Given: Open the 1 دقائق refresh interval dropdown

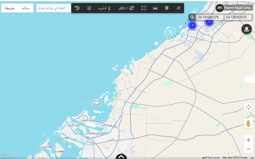Looking at the screenshot, I should pyautogui.click(x=126, y=8).
